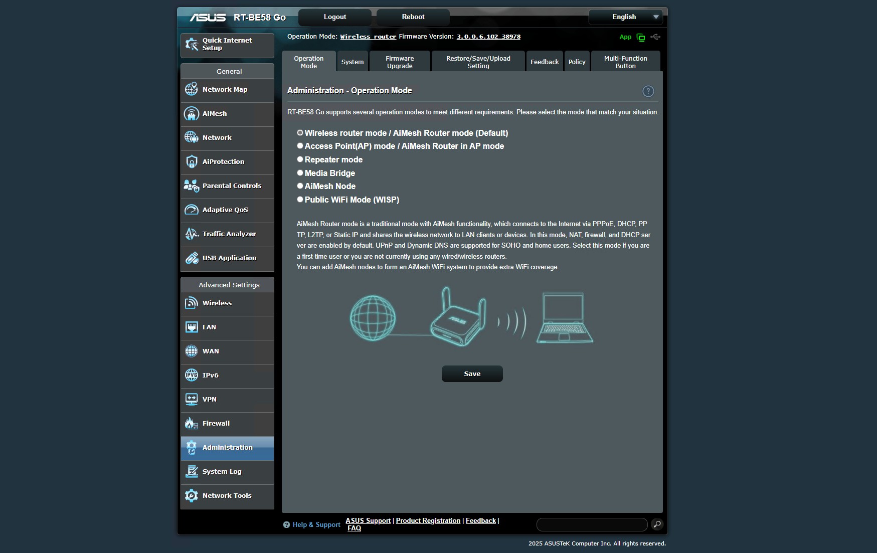
Task: Click the Firewall flame icon
Action: 192,423
